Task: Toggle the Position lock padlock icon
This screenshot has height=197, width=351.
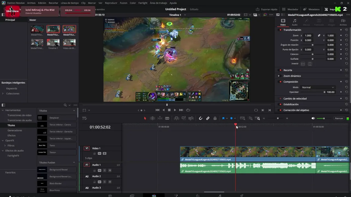Action: click(215, 118)
